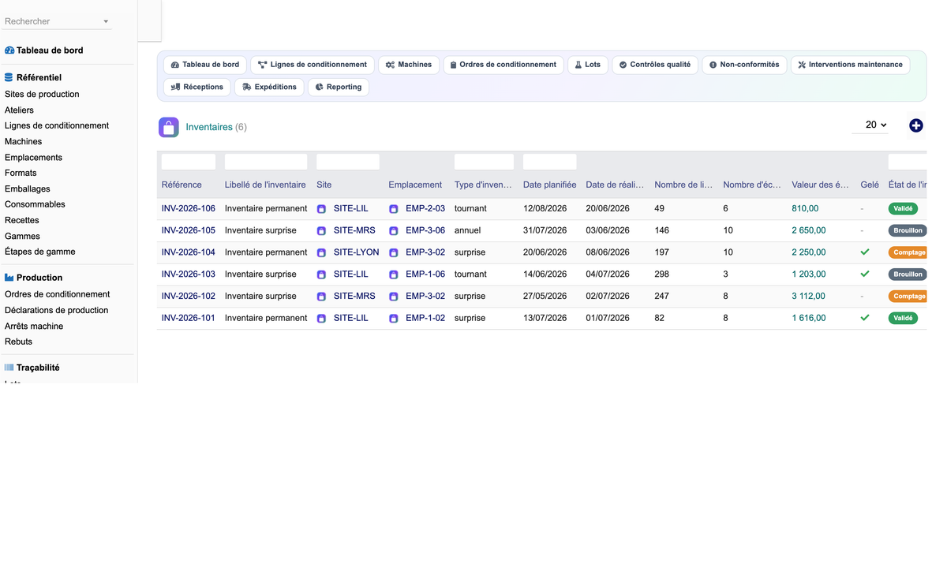Image resolution: width=947 pixels, height=586 pixels.
Task: Click the green Gelé checkmark for INV-2026-103
Action: coord(865,274)
